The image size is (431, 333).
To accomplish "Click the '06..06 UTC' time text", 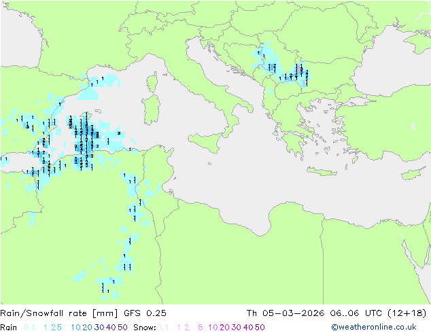I will (x=355, y=313).
